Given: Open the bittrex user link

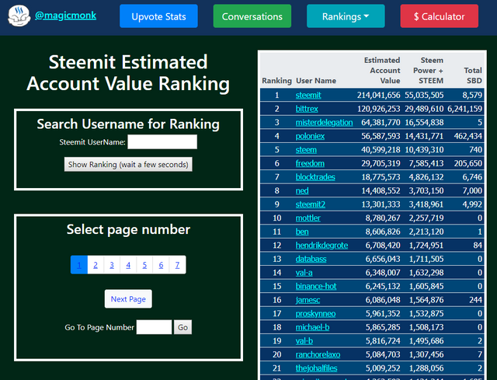Looking at the screenshot, I should click(307, 109).
